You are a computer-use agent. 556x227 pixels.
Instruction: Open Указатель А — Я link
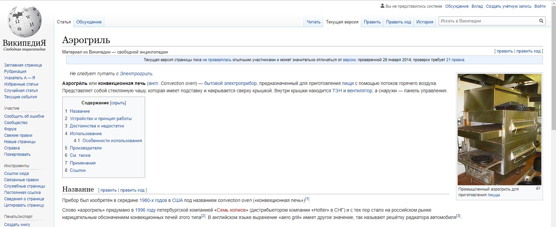[x=20, y=78]
